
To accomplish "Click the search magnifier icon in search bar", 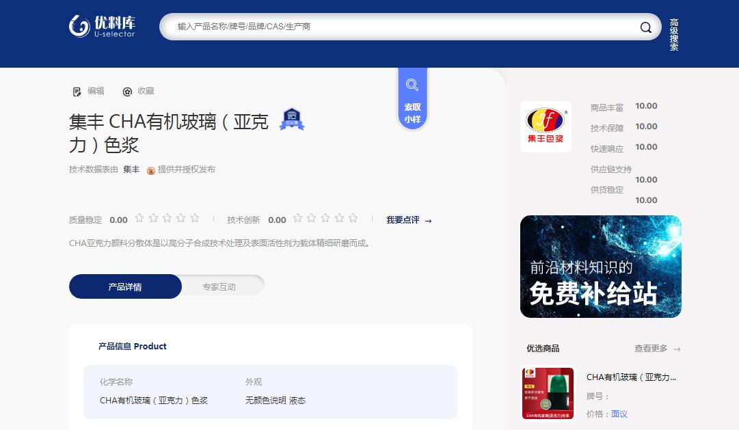I will tap(645, 27).
